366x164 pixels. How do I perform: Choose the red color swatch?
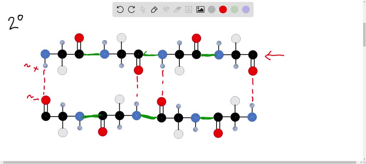tap(223, 10)
